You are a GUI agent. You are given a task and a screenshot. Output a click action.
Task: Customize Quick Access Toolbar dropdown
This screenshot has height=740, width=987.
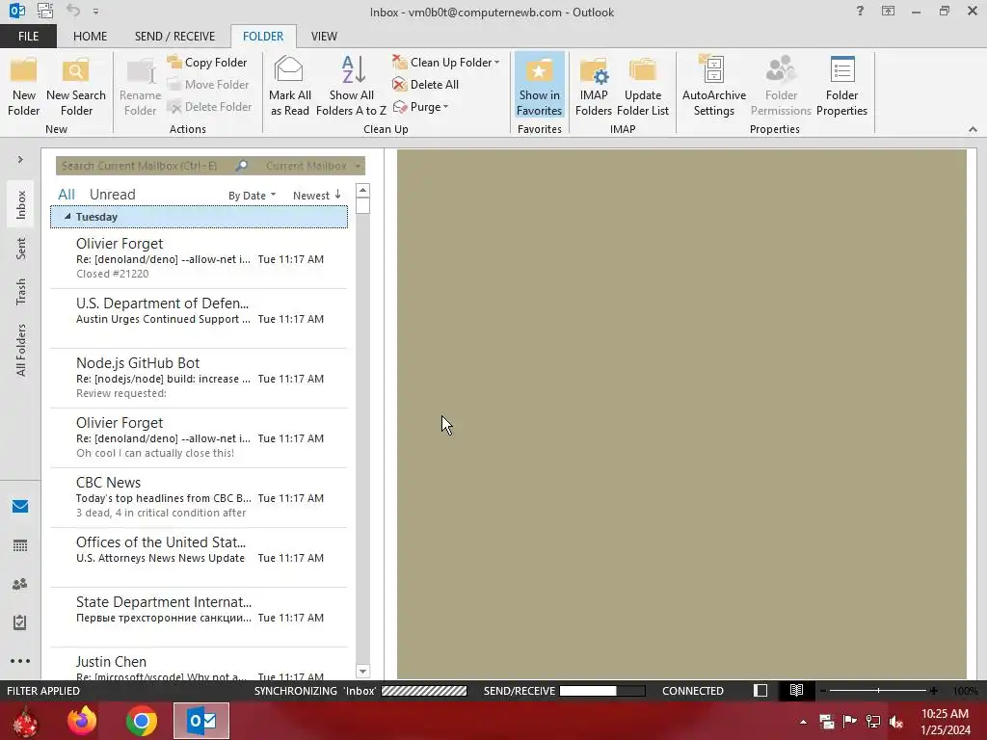95,12
